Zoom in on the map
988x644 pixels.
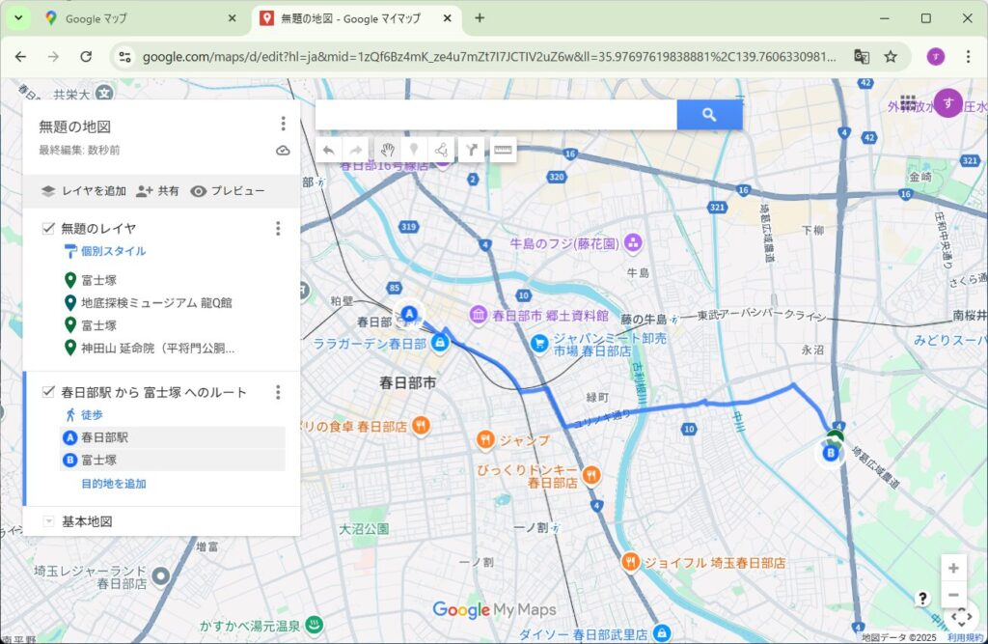click(953, 569)
